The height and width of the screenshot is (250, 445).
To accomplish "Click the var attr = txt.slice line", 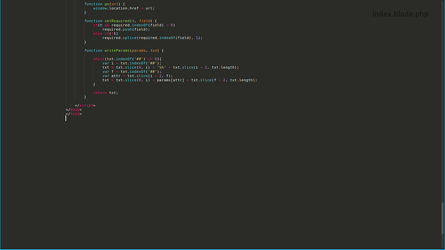I will (x=137, y=76).
